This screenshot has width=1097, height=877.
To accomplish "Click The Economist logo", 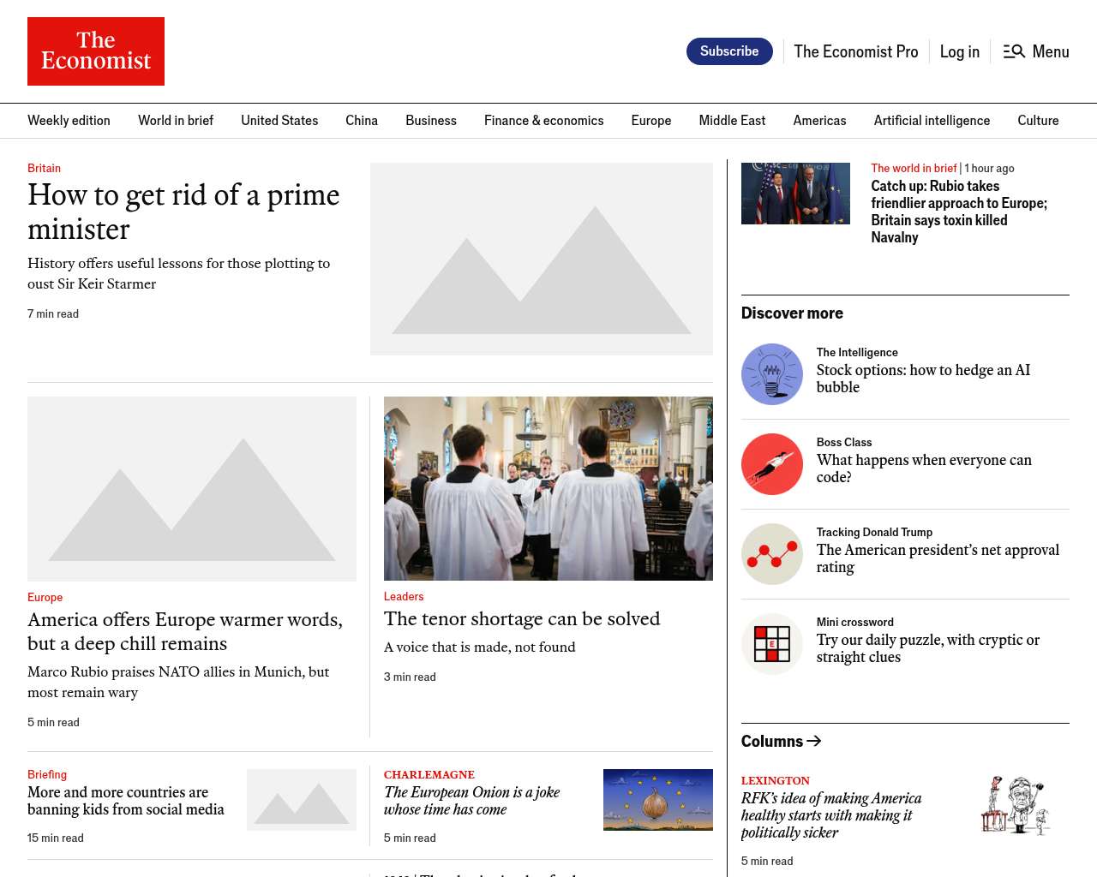I will (96, 51).
